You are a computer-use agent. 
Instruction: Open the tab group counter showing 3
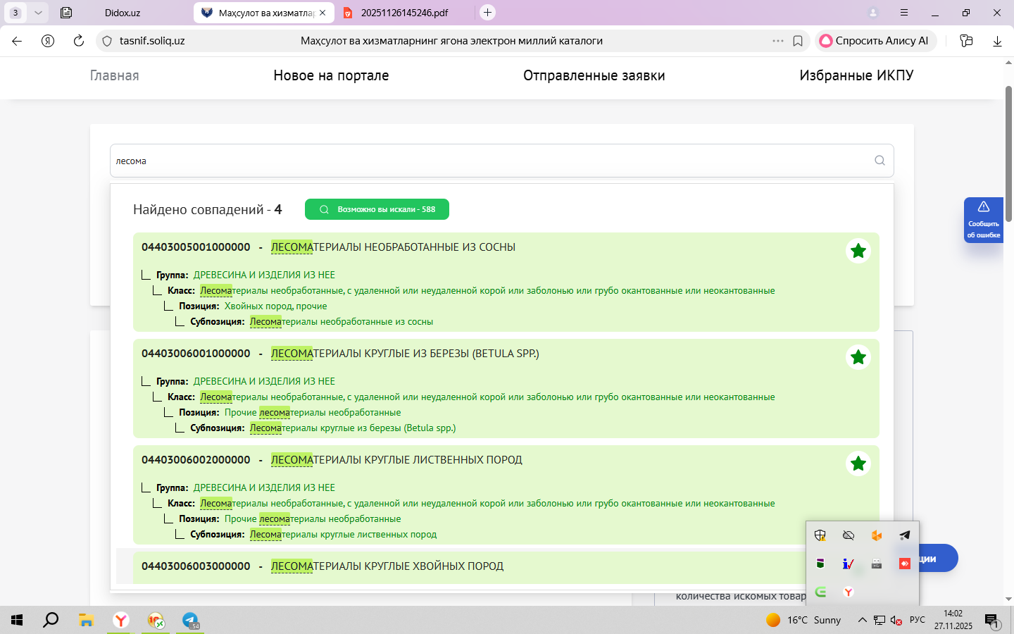click(15, 13)
